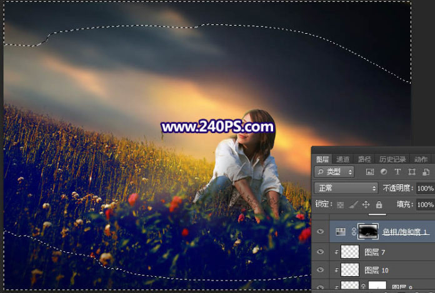Click the 不透明度 value field

tap(425, 189)
